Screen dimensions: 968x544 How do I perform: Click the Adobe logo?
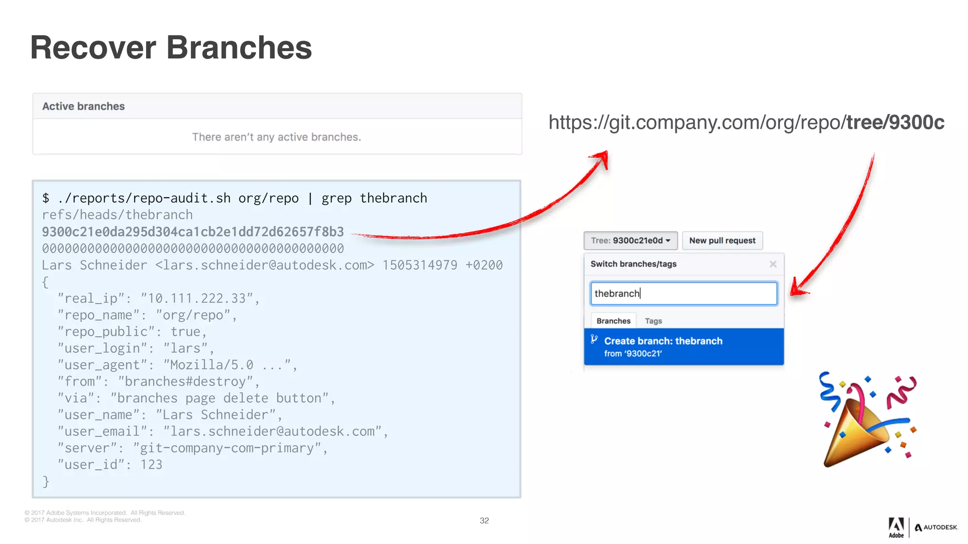pyautogui.click(x=896, y=527)
